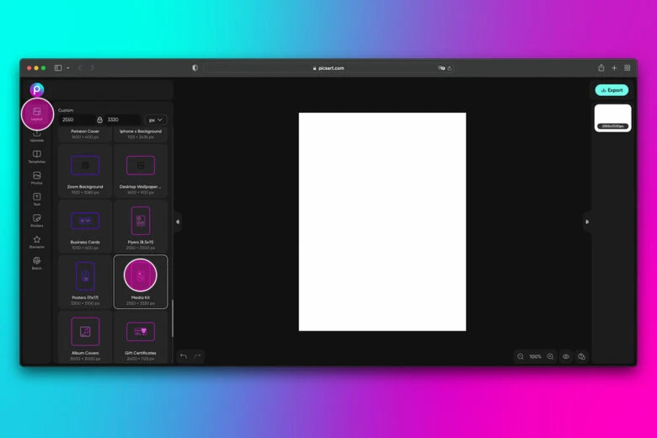
Task: Open the Templates panel
Action: [x=36, y=156]
